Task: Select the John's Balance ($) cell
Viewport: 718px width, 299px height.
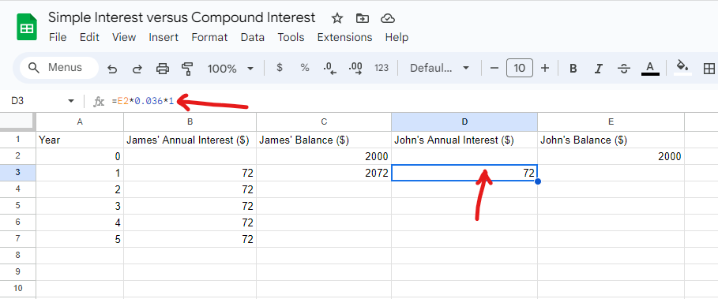Action: click(x=611, y=140)
